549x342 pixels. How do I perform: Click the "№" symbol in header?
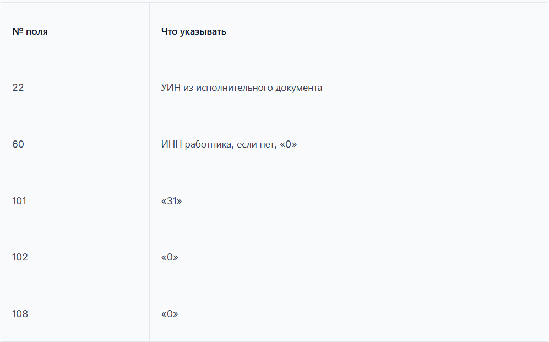(x=17, y=31)
